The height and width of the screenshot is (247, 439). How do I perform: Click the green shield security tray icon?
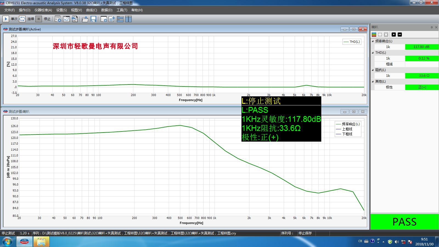click(x=390, y=242)
